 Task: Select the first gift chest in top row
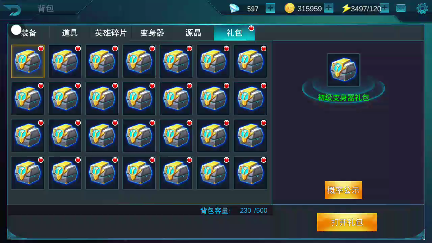[x=28, y=61]
